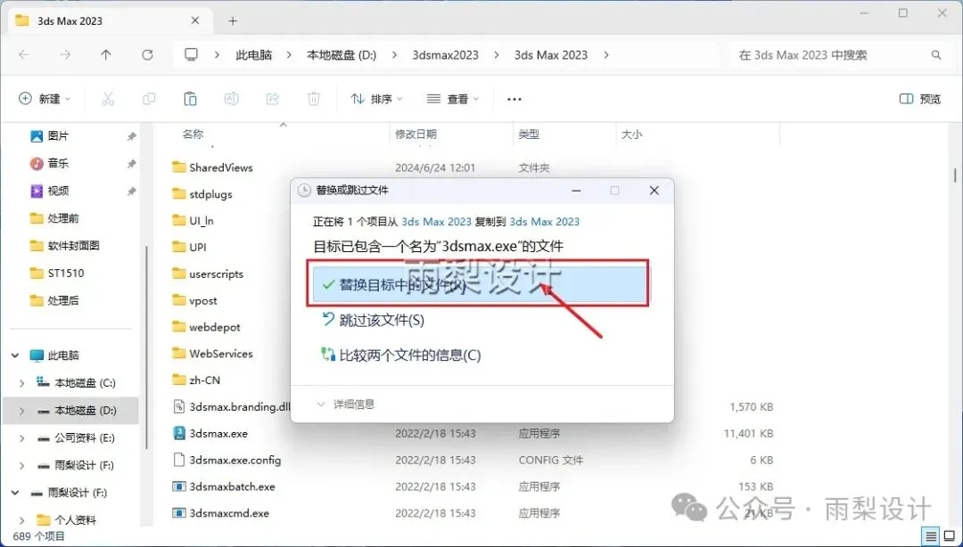Sort by 修改日期 column header
This screenshot has height=547, width=963.
click(416, 134)
